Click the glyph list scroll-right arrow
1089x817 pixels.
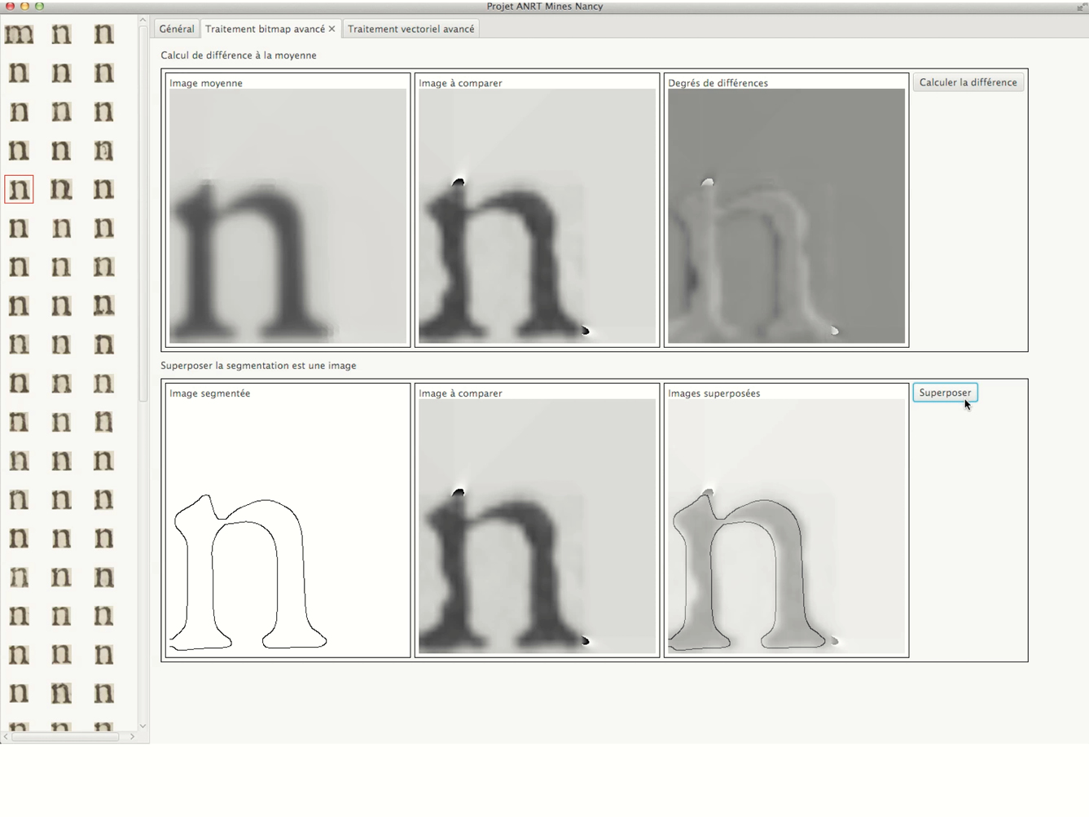point(132,736)
